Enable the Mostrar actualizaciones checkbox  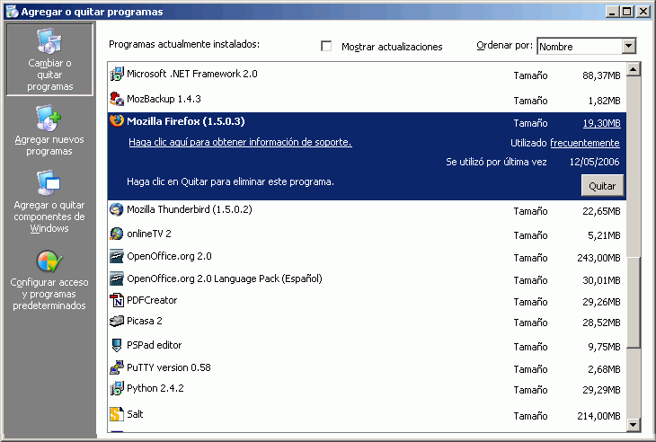click(x=327, y=47)
